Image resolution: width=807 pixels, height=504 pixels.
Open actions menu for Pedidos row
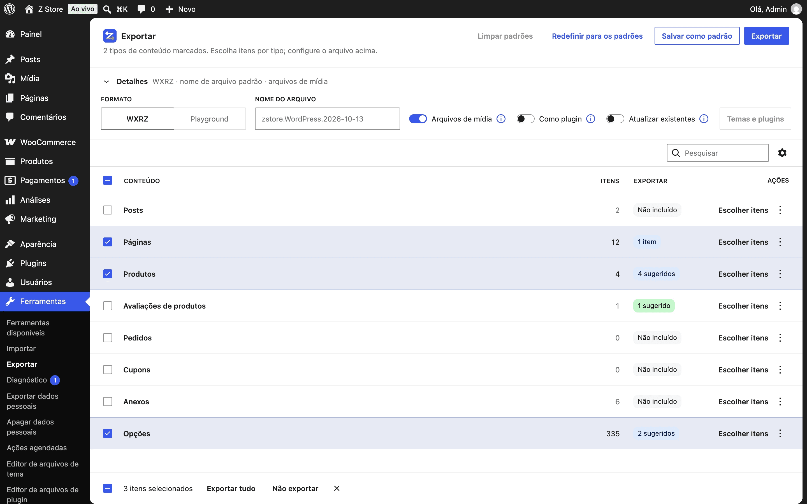click(780, 338)
